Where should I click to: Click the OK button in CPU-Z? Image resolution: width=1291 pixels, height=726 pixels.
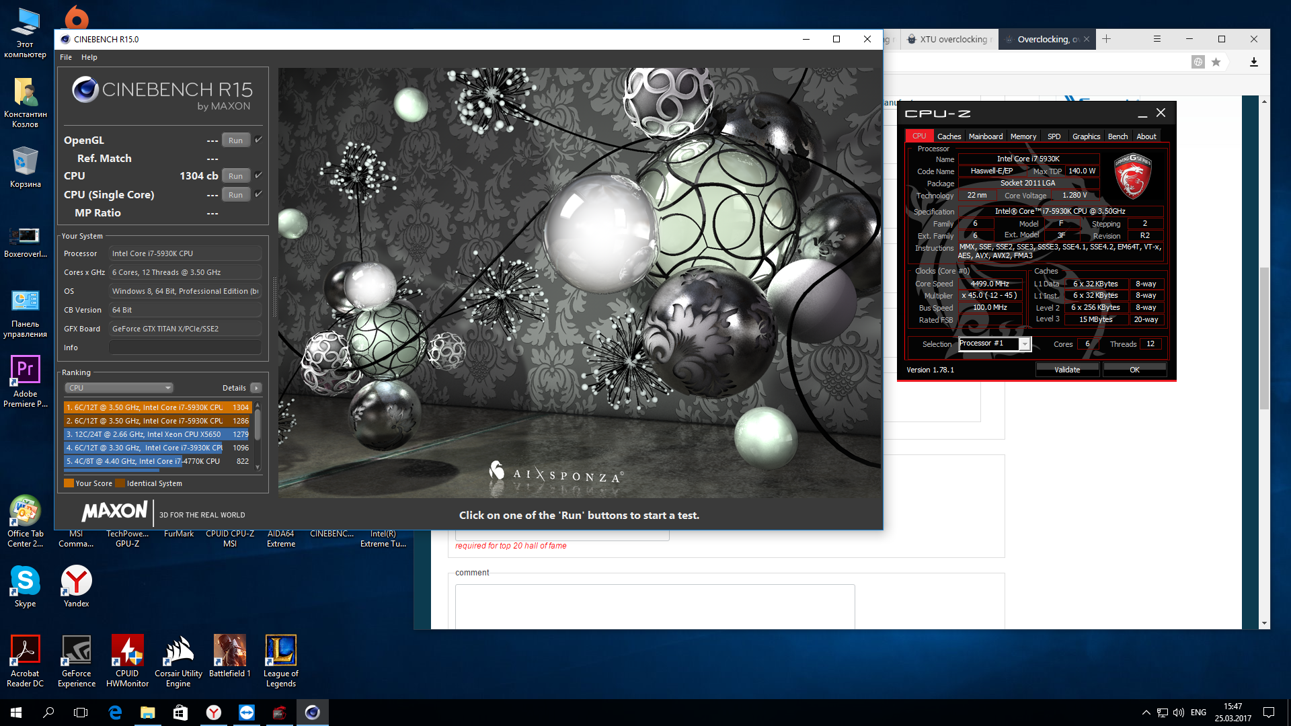coord(1134,370)
